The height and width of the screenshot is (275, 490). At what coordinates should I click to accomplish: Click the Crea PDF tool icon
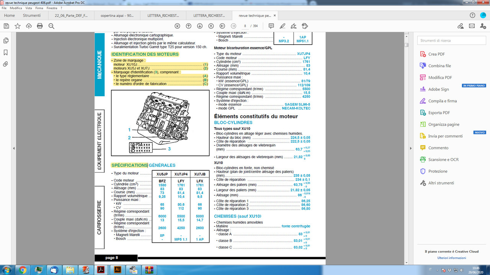pyautogui.click(x=423, y=54)
